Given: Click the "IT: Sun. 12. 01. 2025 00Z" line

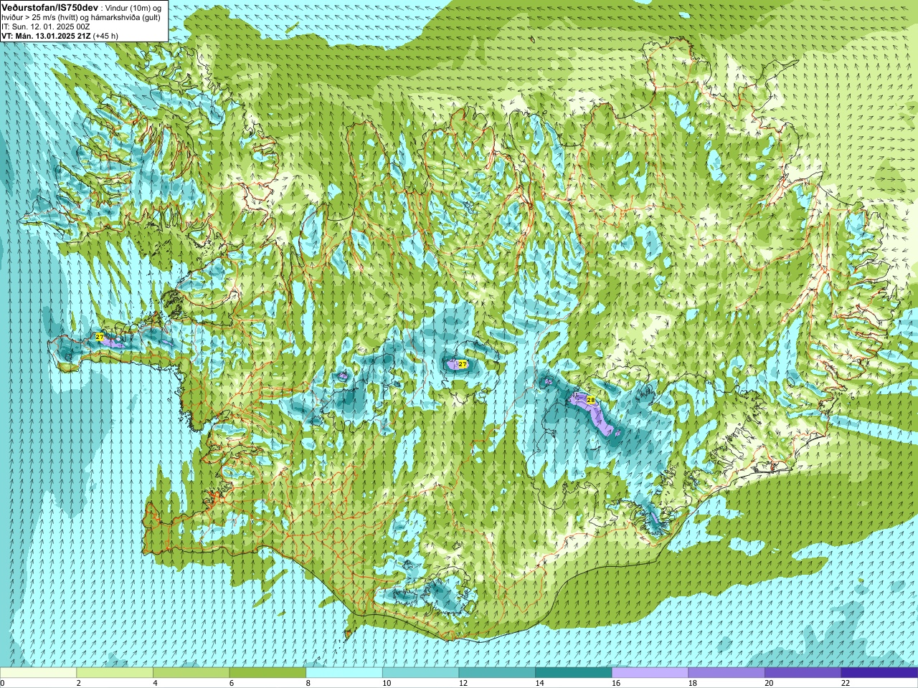Looking at the screenshot, I should tap(45, 27).
